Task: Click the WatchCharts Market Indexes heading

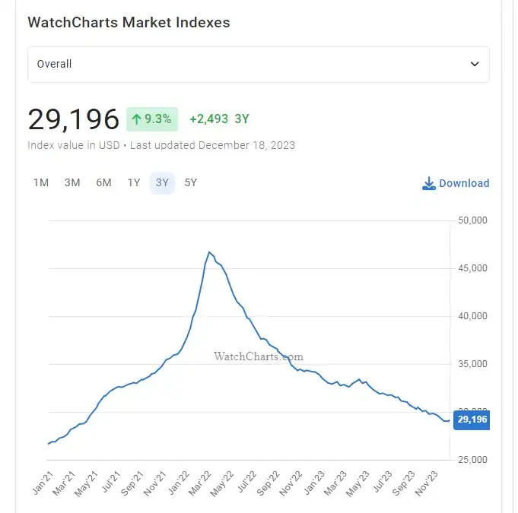Action: [129, 22]
